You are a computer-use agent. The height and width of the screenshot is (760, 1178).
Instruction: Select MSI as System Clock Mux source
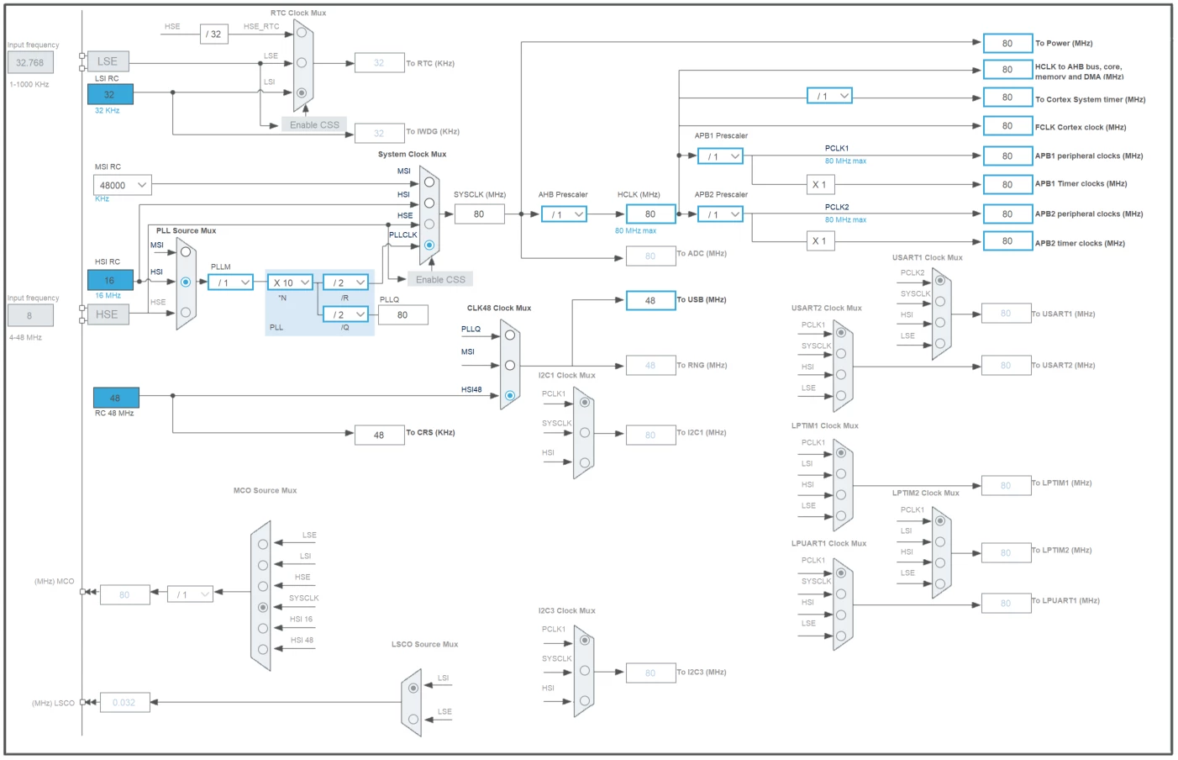[x=429, y=182]
